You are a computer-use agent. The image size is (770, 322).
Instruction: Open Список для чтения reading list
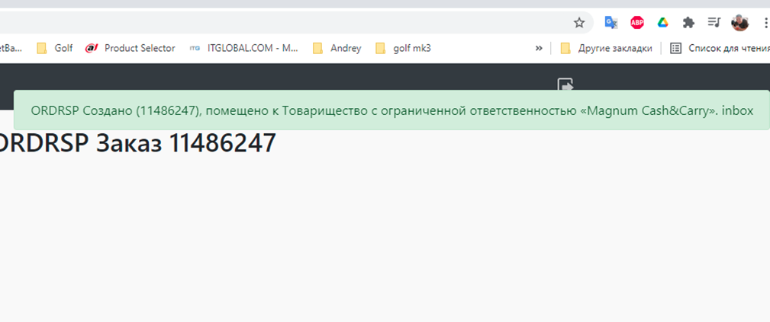tap(717, 48)
